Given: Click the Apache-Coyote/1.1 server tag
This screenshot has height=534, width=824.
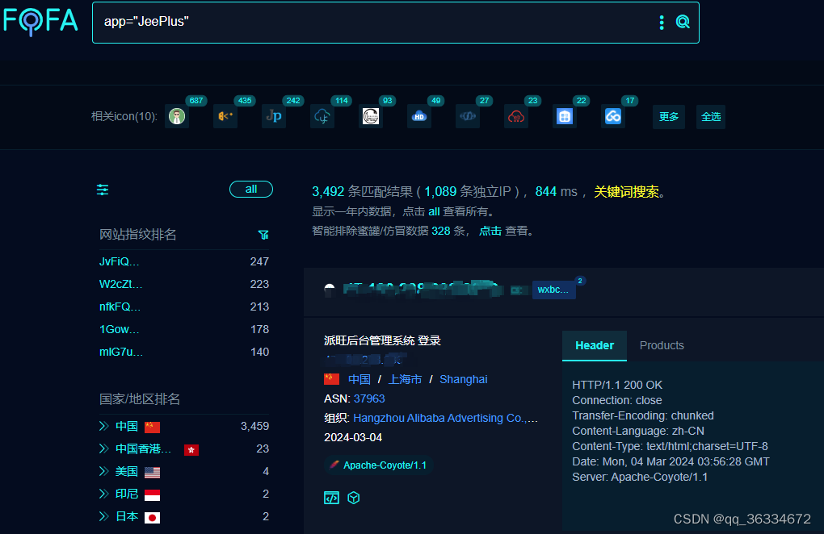Looking at the screenshot, I should [x=379, y=465].
